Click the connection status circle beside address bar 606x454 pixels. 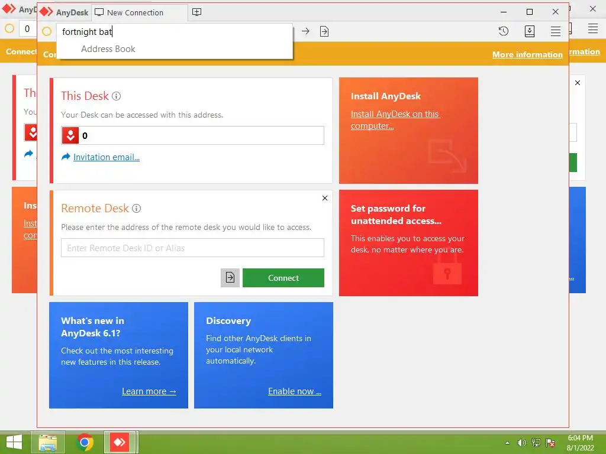point(47,31)
